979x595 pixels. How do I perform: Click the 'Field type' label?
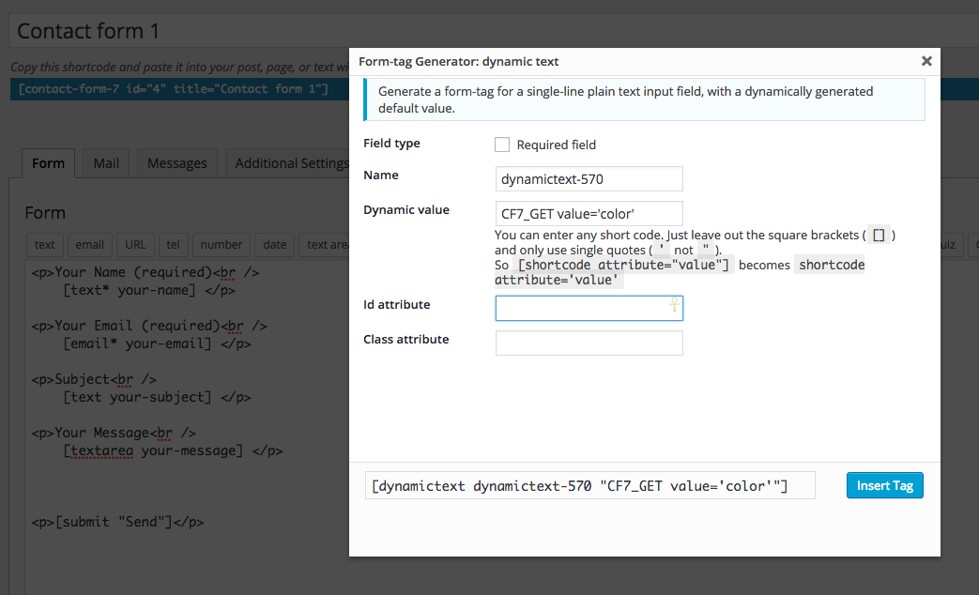coord(391,143)
